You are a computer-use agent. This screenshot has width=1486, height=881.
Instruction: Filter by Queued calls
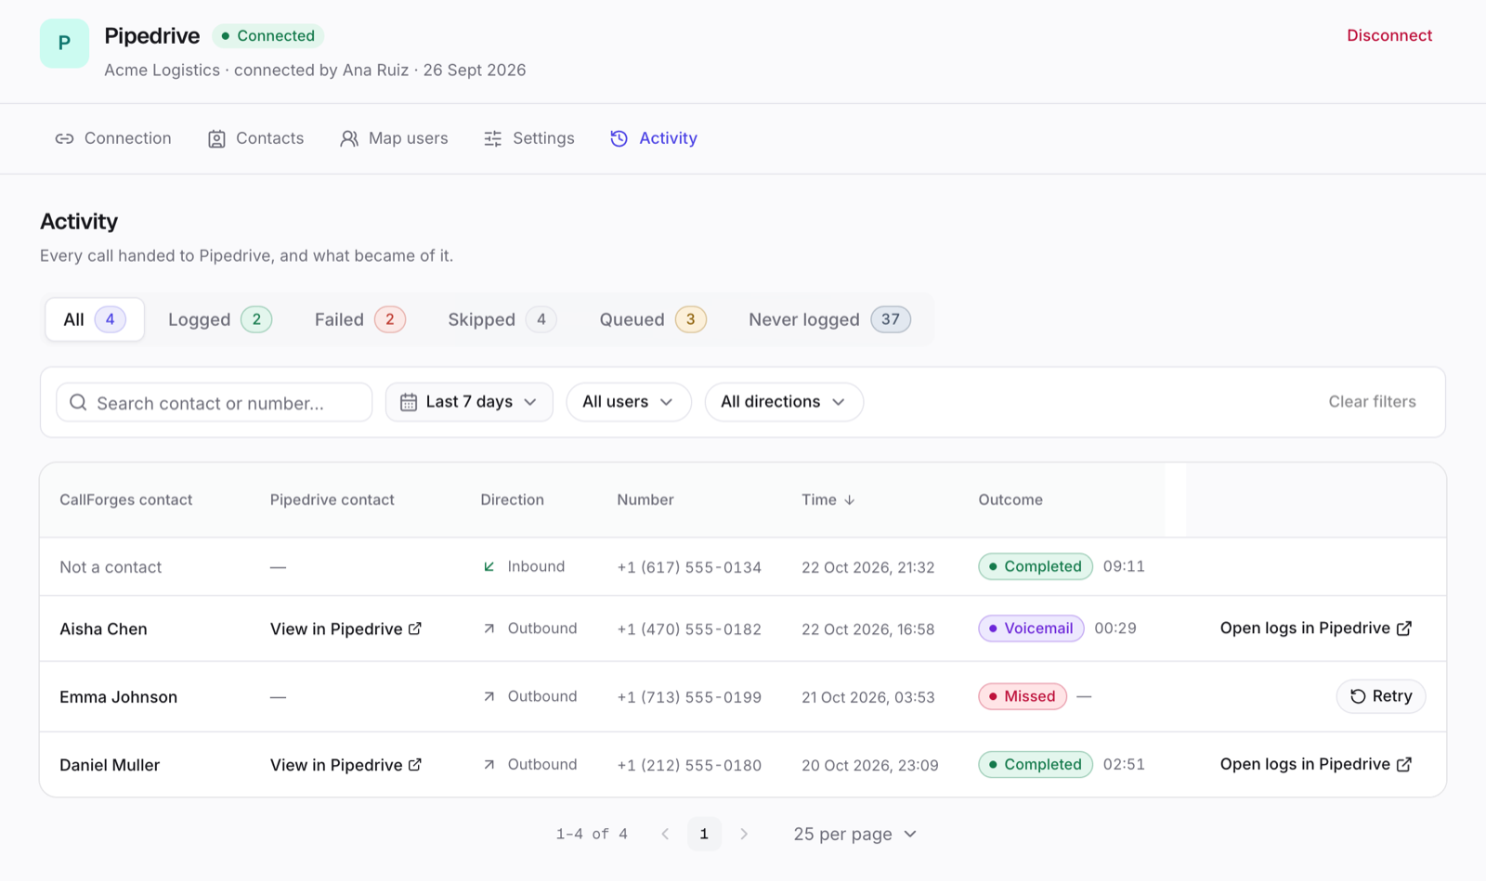653,319
